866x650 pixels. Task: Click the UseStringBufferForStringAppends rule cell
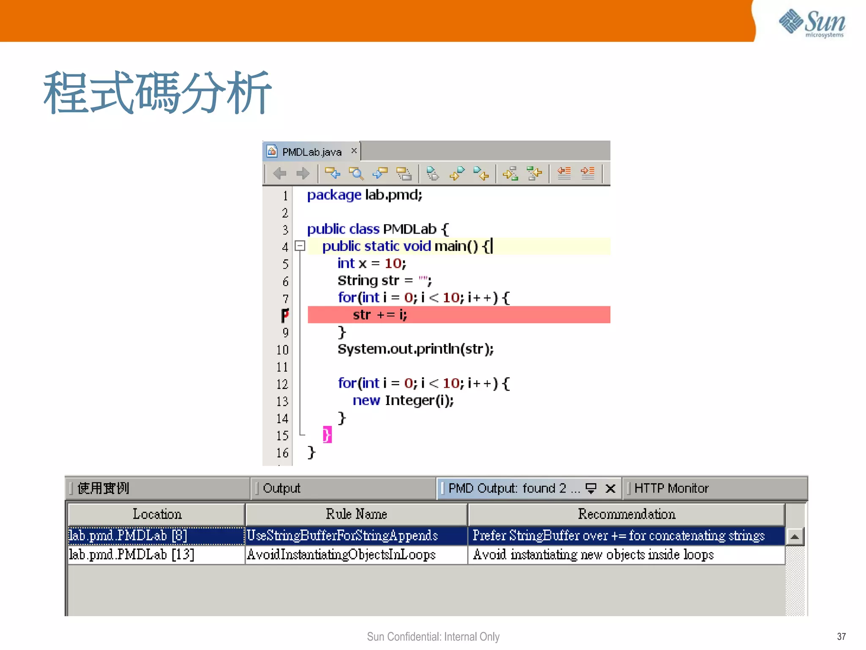tap(356, 536)
